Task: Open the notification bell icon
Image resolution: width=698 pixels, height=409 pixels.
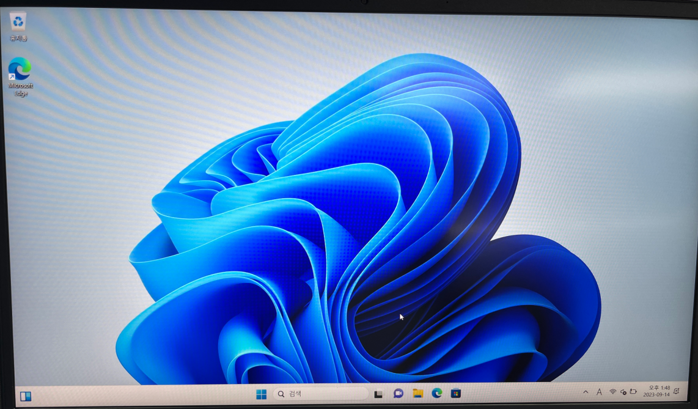Action: (x=677, y=391)
